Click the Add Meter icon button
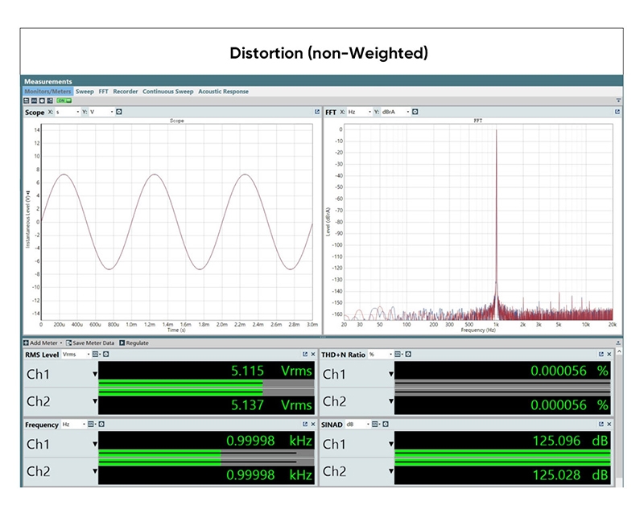Viewport: 644px width, 517px height. (x=26, y=343)
